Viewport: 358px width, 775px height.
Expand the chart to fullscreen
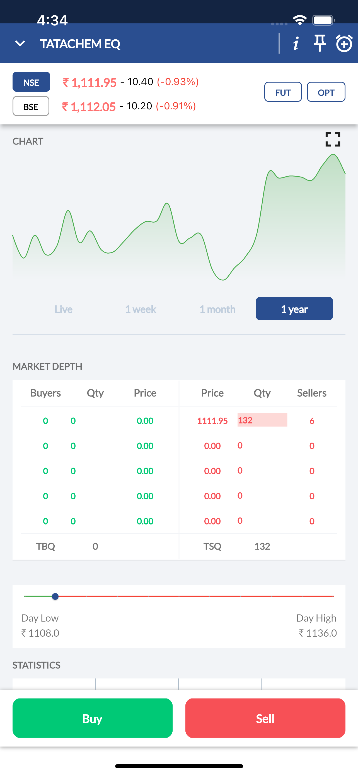(333, 139)
